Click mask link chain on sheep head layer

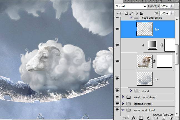click(x=154, y=61)
